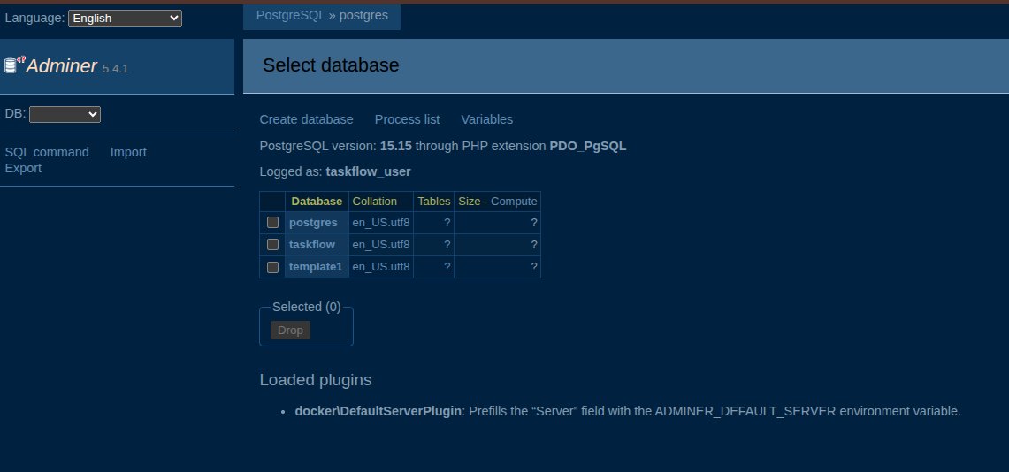
Task: Open the postgres database link in table
Action: pyautogui.click(x=313, y=223)
